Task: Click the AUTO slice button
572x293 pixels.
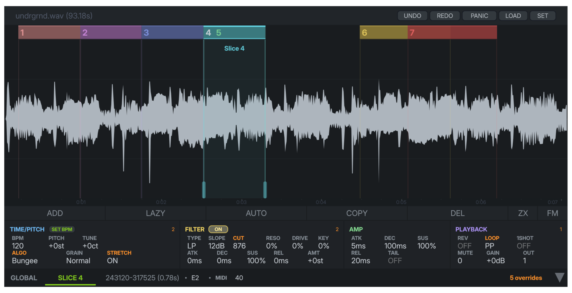Action: pyautogui.click(x=256, y=213)
